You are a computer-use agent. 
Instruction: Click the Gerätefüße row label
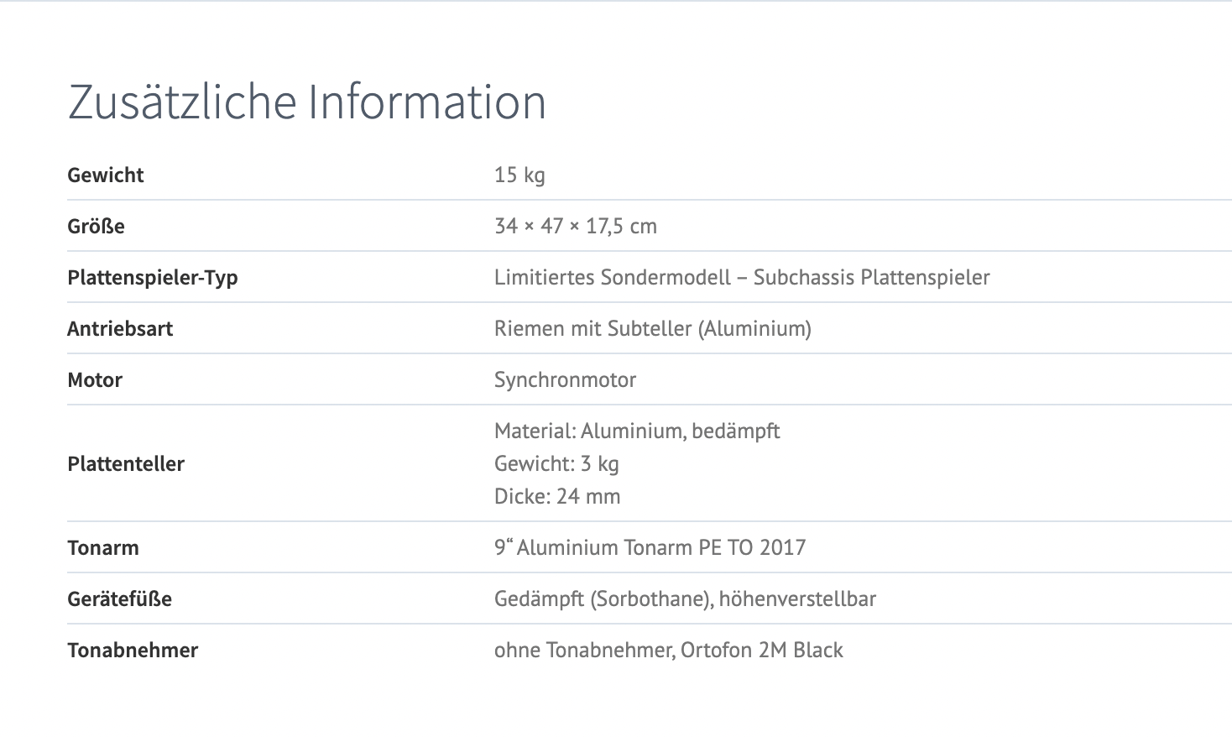point(119,598)
